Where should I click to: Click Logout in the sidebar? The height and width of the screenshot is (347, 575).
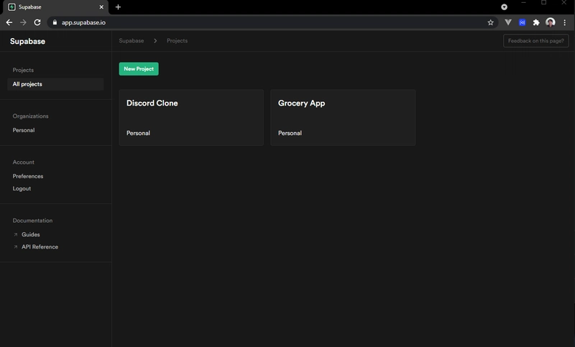coord(22,189)
